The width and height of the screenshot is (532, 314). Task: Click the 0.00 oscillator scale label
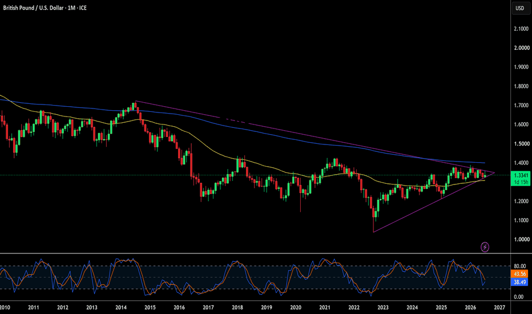[519, 297]
